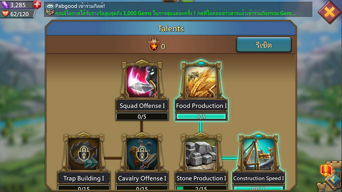Click the Squad Offense I 0/5 progress bar
342x192 pixels.
[x=142, y=116]
